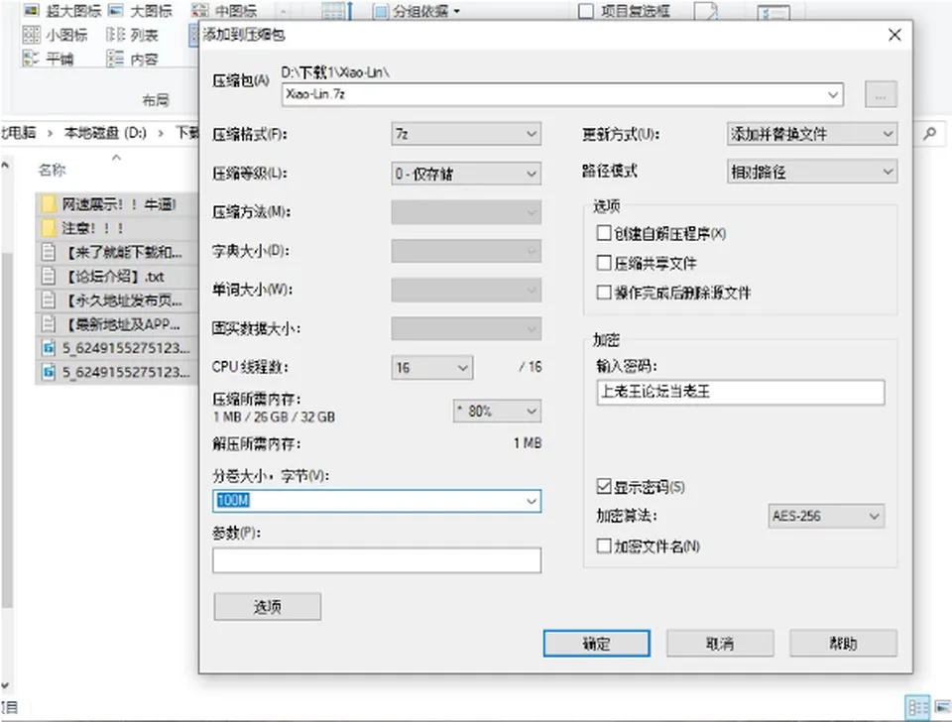Select the 超大图标 view icon

point(32,10)
